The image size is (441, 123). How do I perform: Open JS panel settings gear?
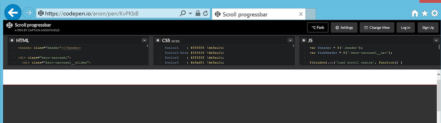[304, 40]
